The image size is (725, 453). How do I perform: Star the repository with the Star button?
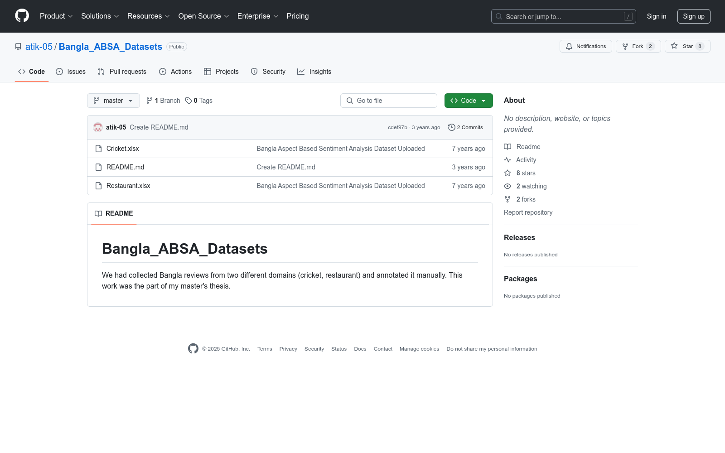687,46
